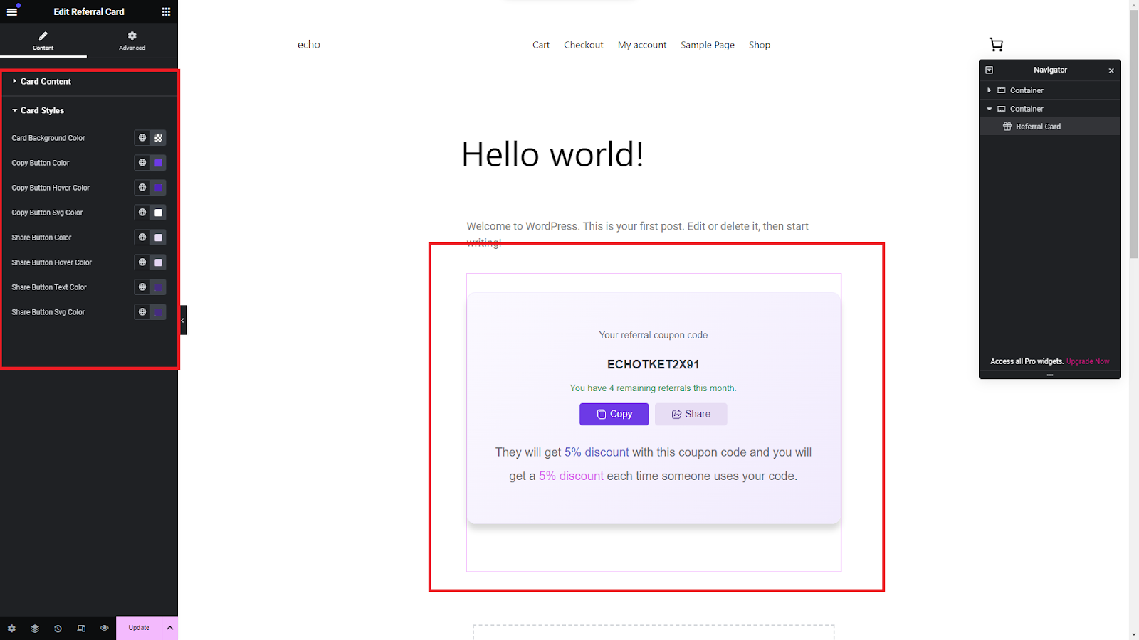Expand first Container in Navigator
This screenshot has height=640, width=1139.
[x=989, y=90]
